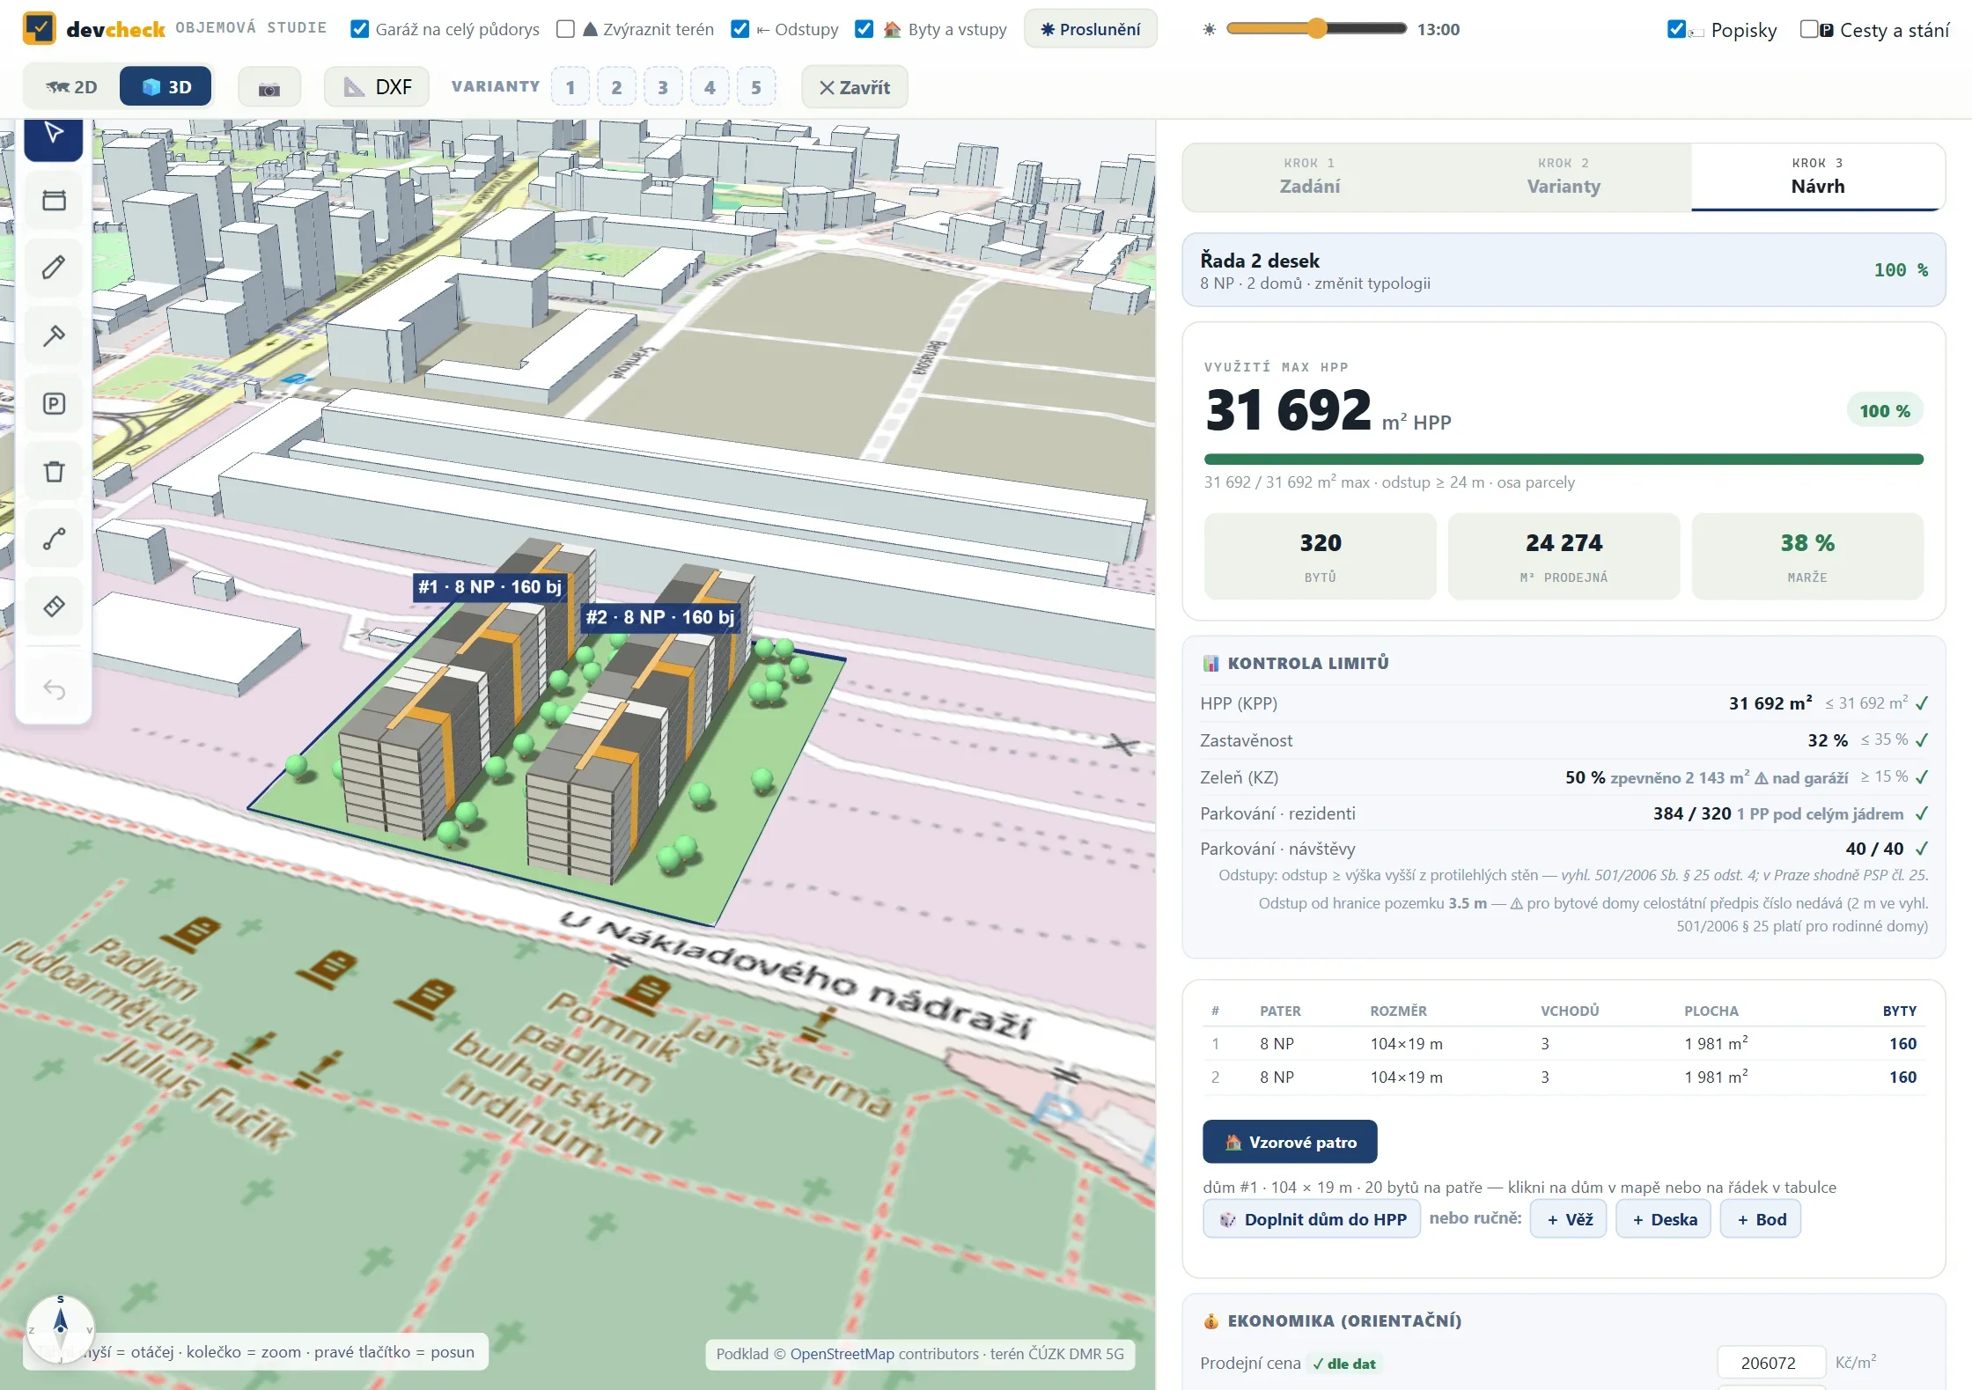The width and height of the screenshot is (1972, 1390).
Task: Select the parking P tool
Action: pos(54,403)
